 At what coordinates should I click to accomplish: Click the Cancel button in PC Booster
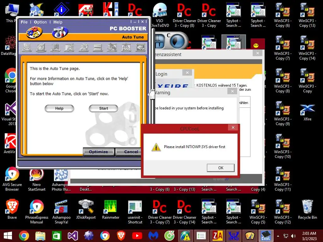point(129,152)
